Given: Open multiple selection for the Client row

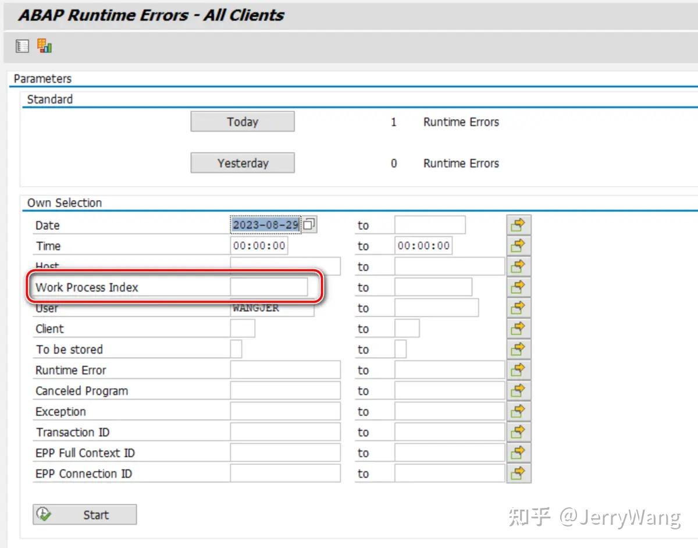Looking at the screenshot, I should tap(518, 328).
